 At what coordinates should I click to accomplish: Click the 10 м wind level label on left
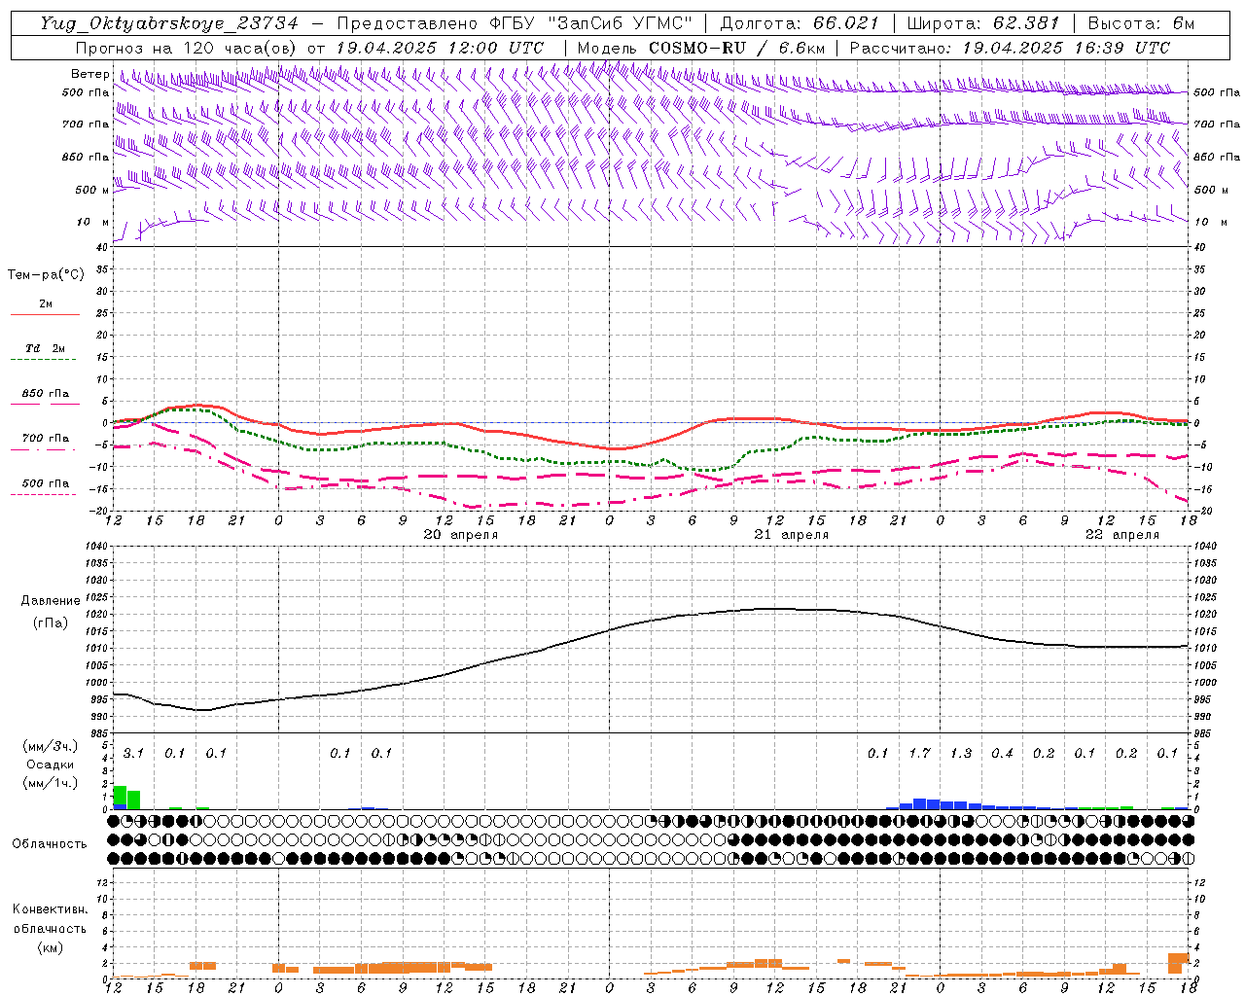92,222
